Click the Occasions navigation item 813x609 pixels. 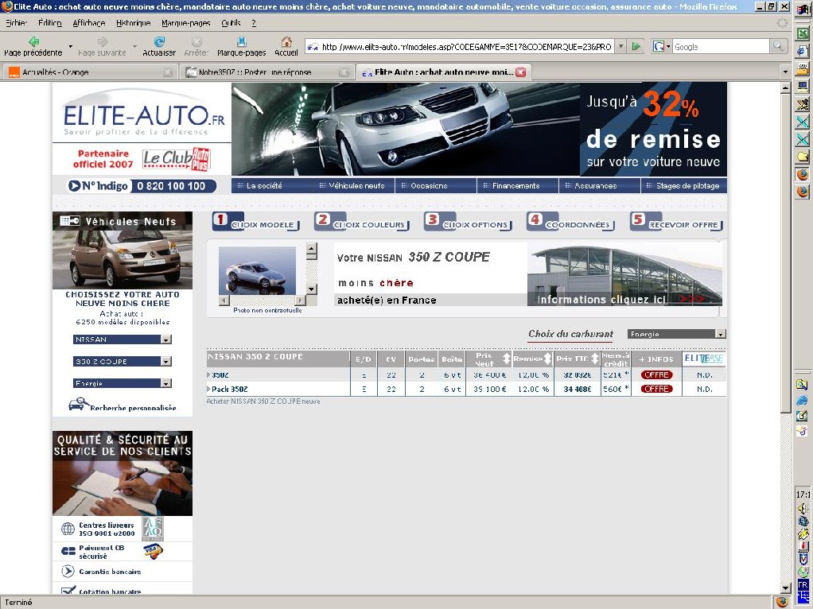pos(429,185)
